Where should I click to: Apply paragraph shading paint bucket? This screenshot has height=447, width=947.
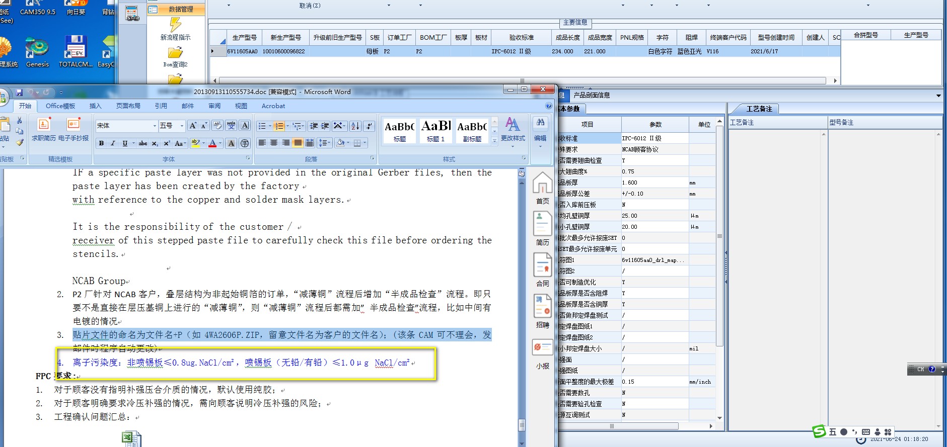pyautogui.click(x=340, y=143)
